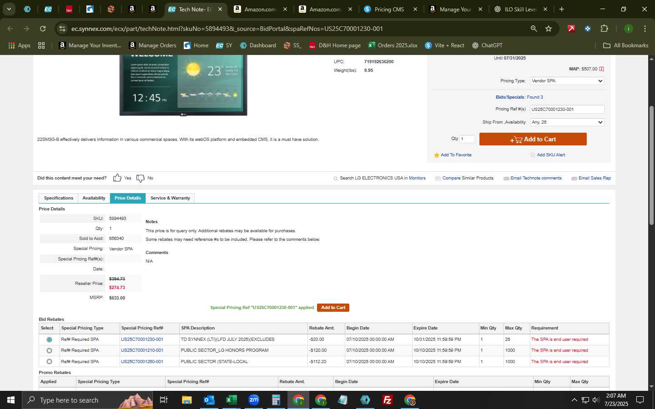Click the vertical page scrollbar

coord(651,166)
